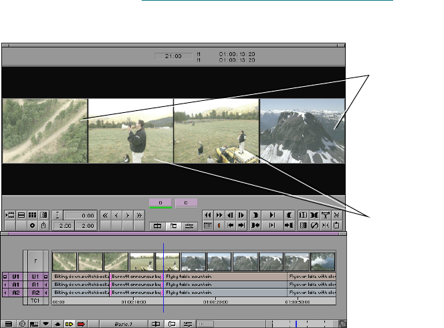The width and height of the screenshot is (444, 328).
Task: Select the record A2 track button
Action: (x=35, y=293)
